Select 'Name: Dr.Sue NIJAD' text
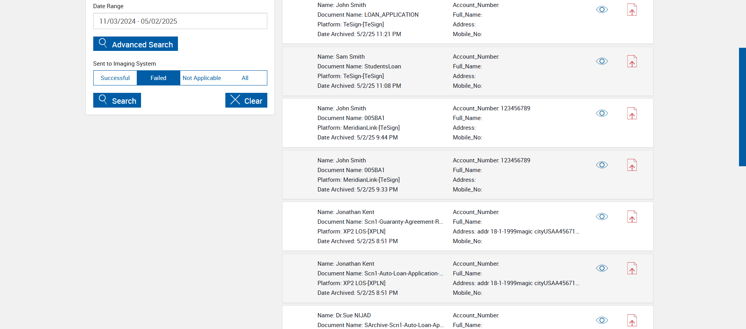 pos(344,315)
